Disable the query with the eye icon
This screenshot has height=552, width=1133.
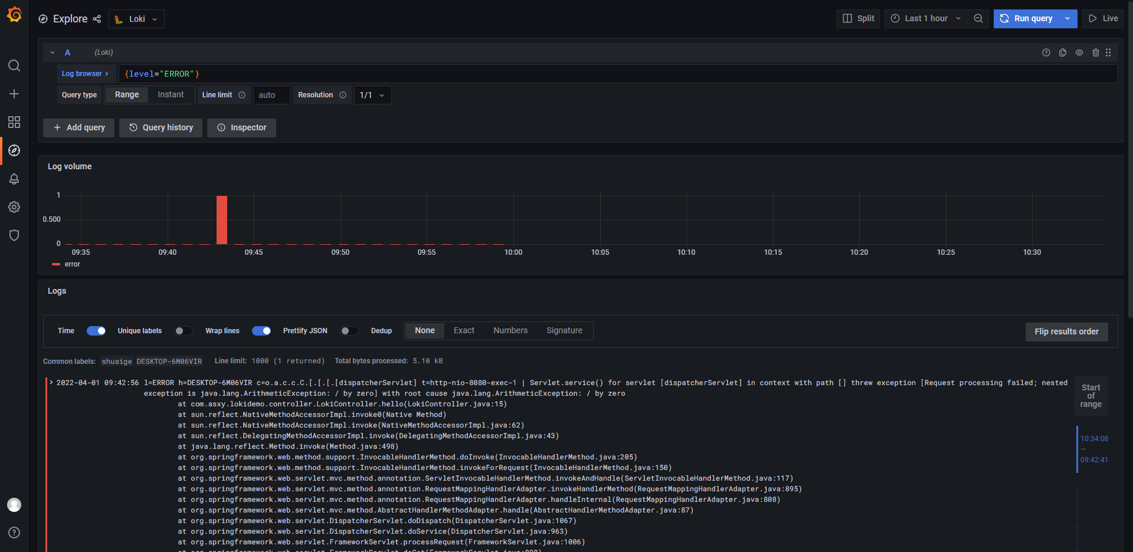1079,52
